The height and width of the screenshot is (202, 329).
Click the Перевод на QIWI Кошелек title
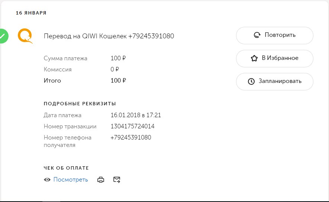pos(109,36)
